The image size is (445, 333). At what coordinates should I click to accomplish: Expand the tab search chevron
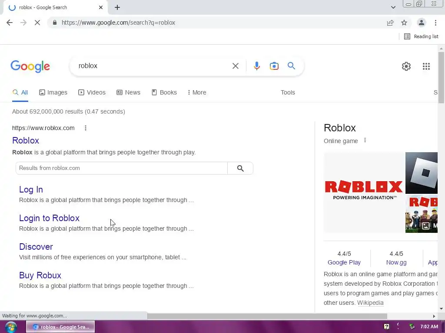point(393,7)
